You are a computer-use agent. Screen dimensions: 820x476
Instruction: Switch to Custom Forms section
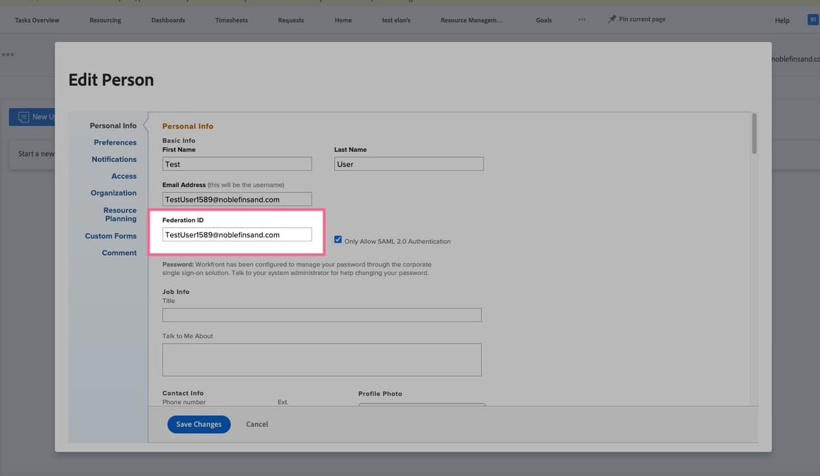(x=111, y=236)
